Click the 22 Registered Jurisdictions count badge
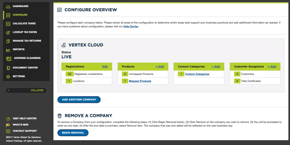The image size is (290, 145). tap(70, 74)
